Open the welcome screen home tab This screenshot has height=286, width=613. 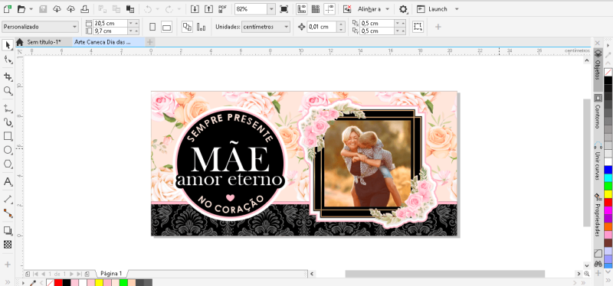20,42
